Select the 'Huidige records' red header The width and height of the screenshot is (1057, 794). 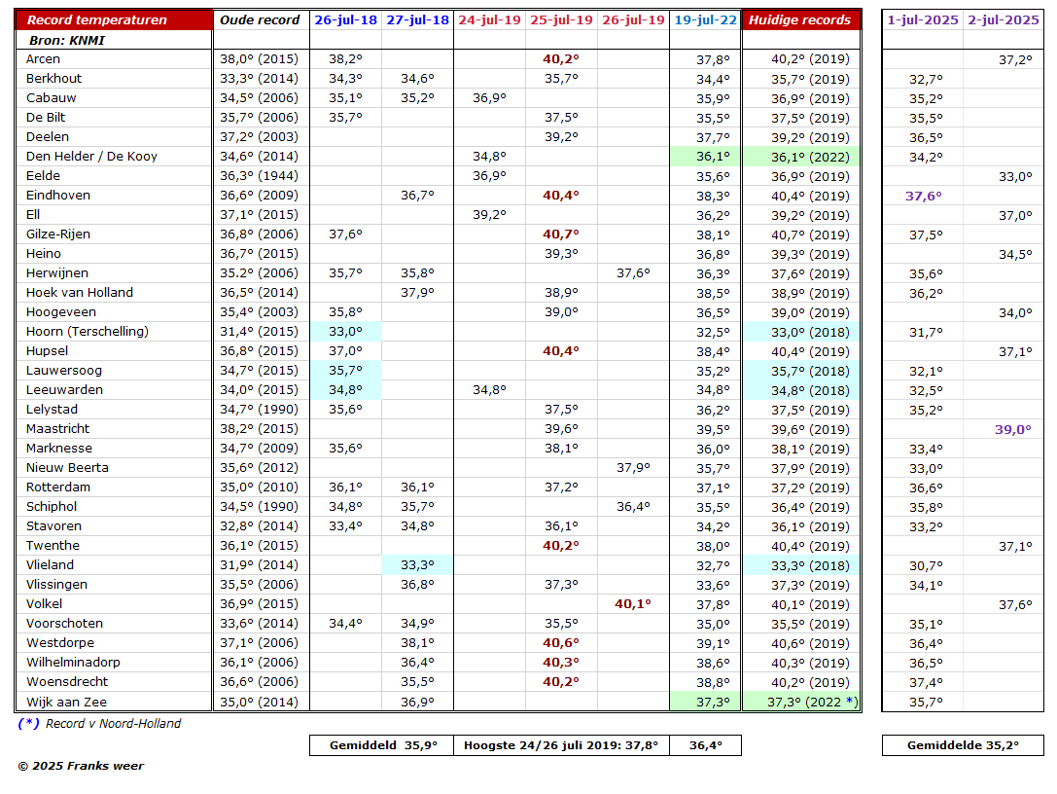[801, 20]
